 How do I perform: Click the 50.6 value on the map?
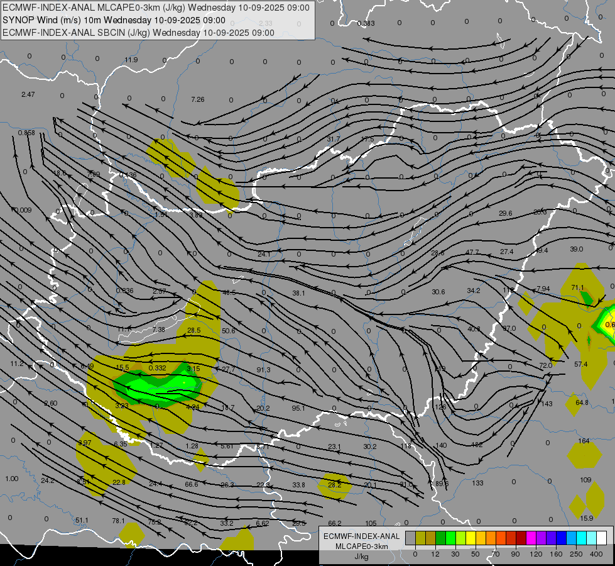pos(229,331)
